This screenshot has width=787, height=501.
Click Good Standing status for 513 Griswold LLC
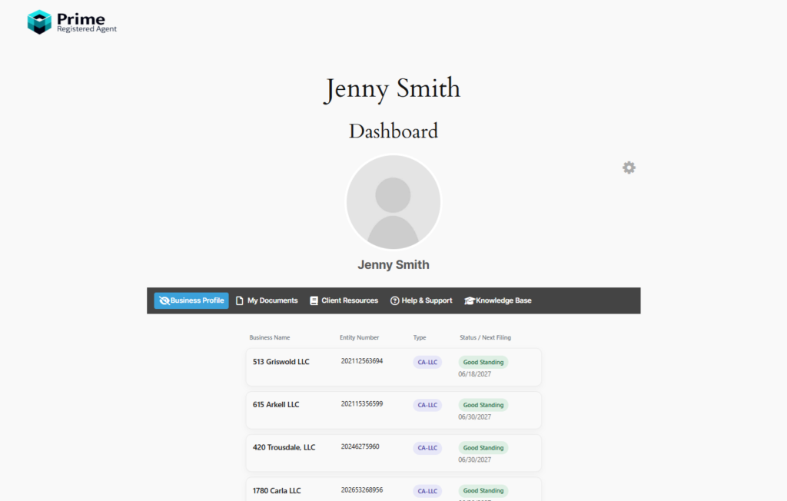(483, 363)
